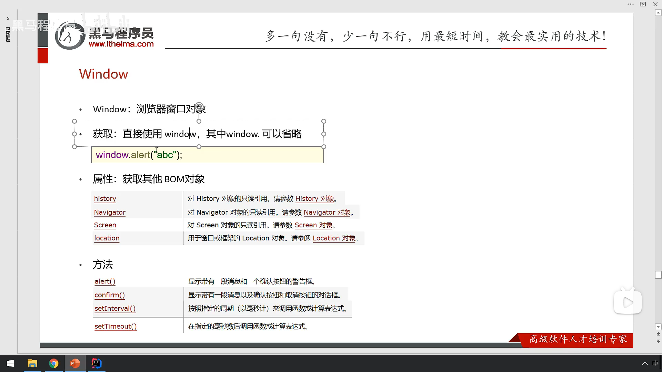
Task: Open IntelliJ IDEA from the taskbar
Action: [x=96, y=363]
